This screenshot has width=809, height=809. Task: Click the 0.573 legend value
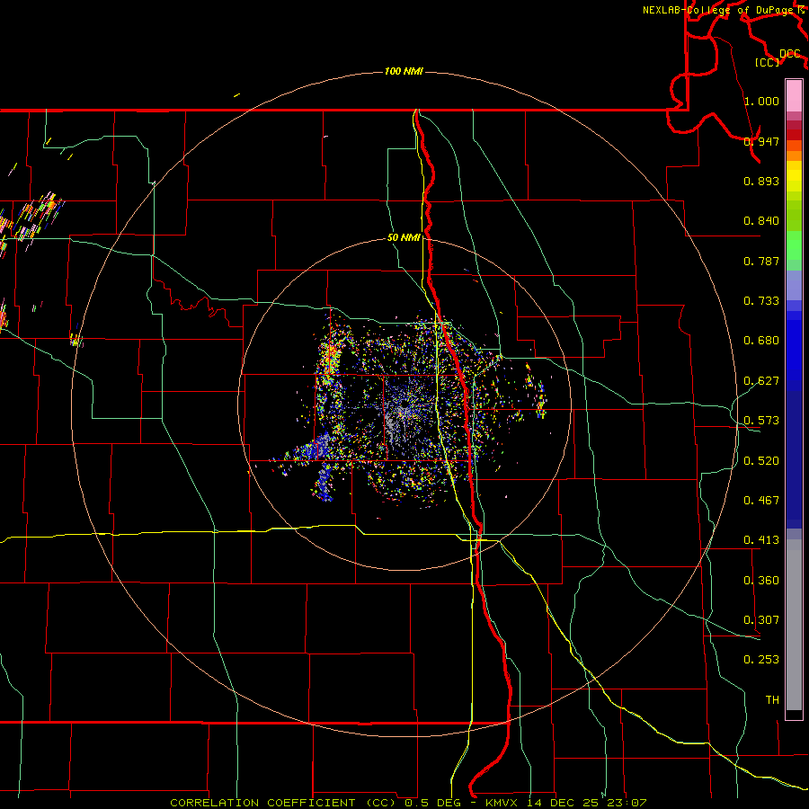[761, 421]
